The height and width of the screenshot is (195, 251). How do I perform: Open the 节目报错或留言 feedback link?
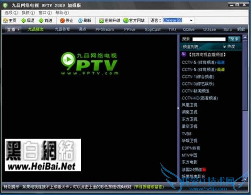149,187
